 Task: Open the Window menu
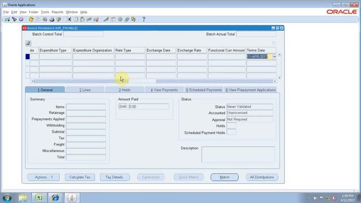[72, 12]
